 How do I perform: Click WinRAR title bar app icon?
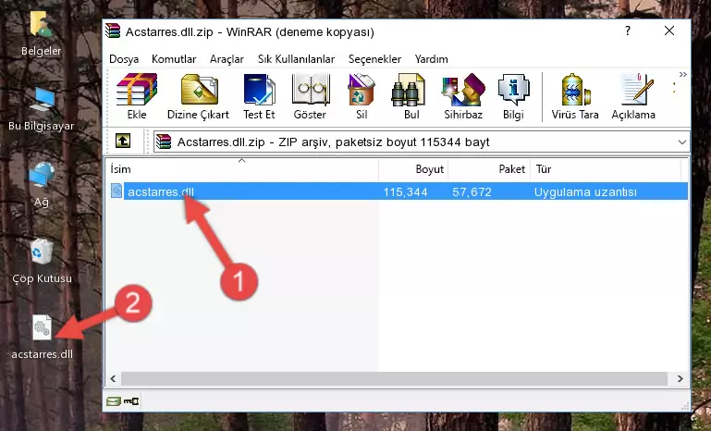(113, 31)
